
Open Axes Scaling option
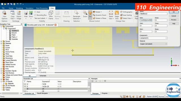tap(126, 15)
